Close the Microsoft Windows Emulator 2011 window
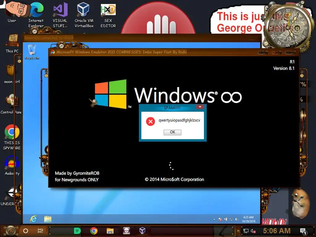 [x=290, y=53]
